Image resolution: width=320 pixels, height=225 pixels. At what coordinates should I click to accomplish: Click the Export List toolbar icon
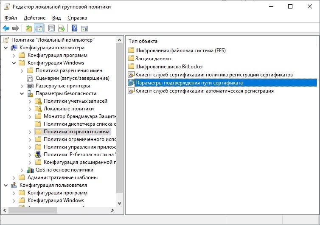[62, 28]
